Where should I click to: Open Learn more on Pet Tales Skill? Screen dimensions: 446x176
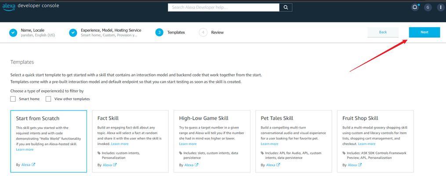[x=269, y=144]
